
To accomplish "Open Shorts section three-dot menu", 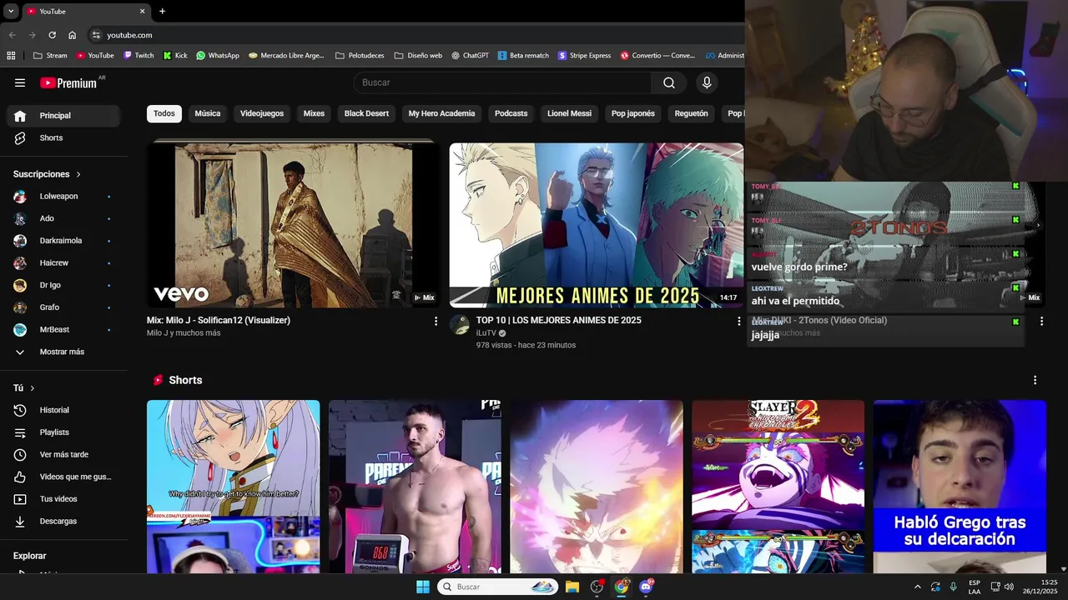I will click(x=1035, y=380).
